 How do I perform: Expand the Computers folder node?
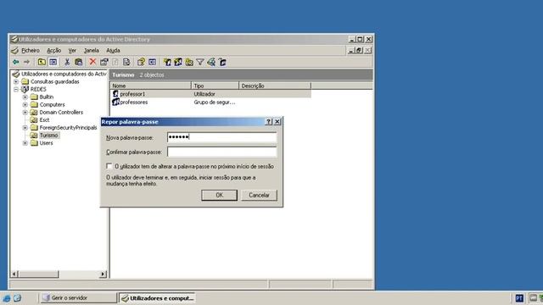point(25,104)
